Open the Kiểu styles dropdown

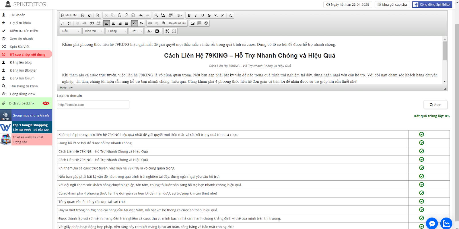[70, 31]
